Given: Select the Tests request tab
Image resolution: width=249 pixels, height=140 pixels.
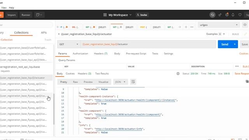Looking at the screenshot, I should pos(155,54).
